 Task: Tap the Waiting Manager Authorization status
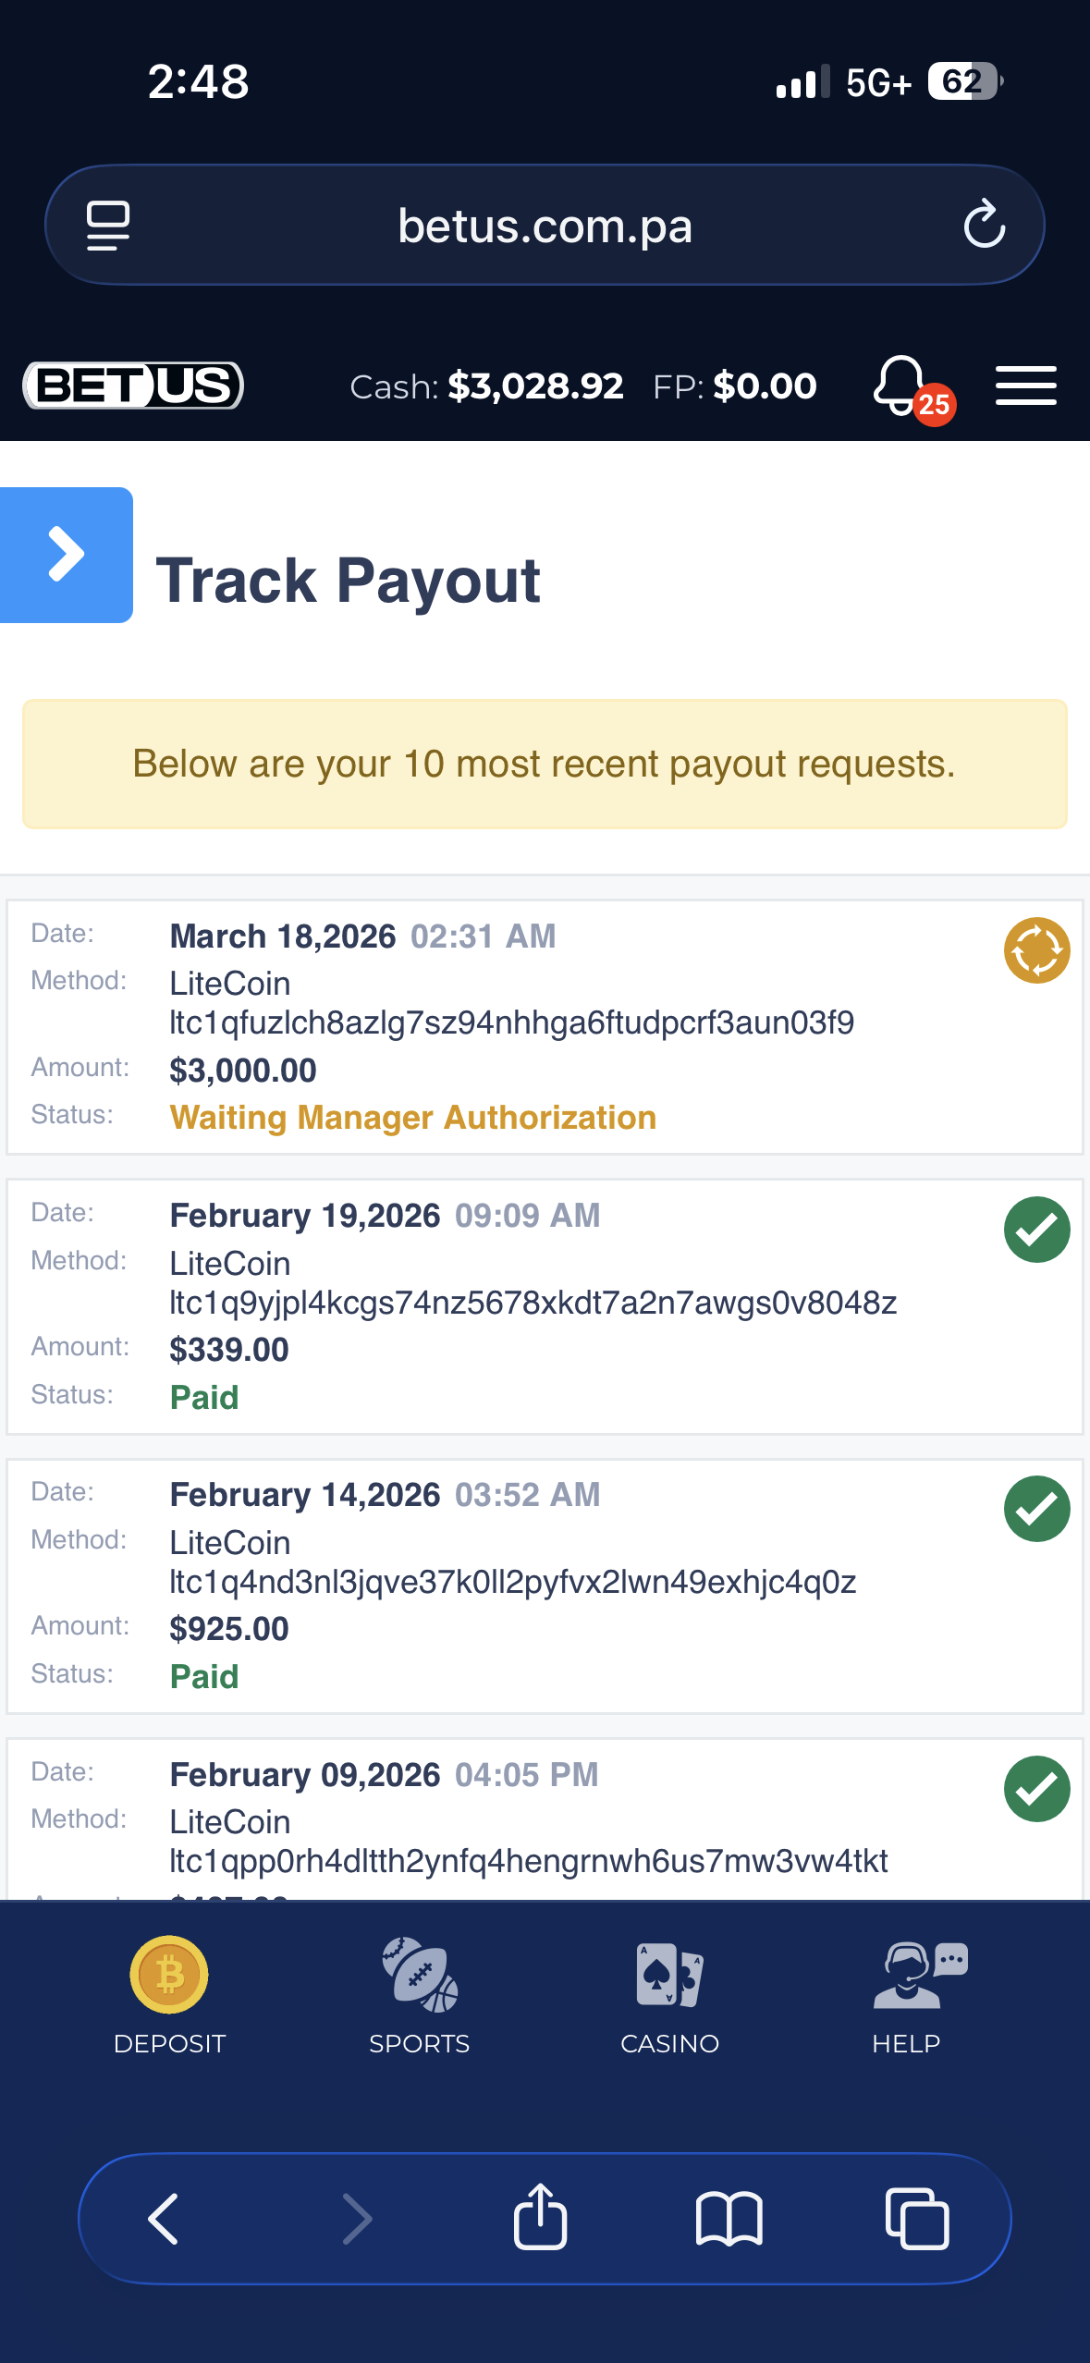pos(413,1118)
